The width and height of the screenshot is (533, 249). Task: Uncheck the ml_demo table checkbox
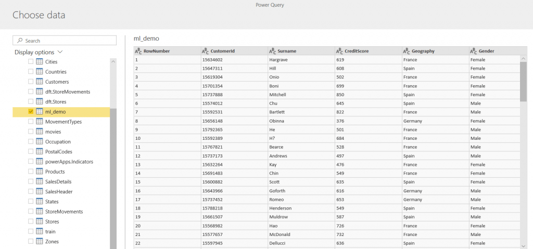point(31,112)
